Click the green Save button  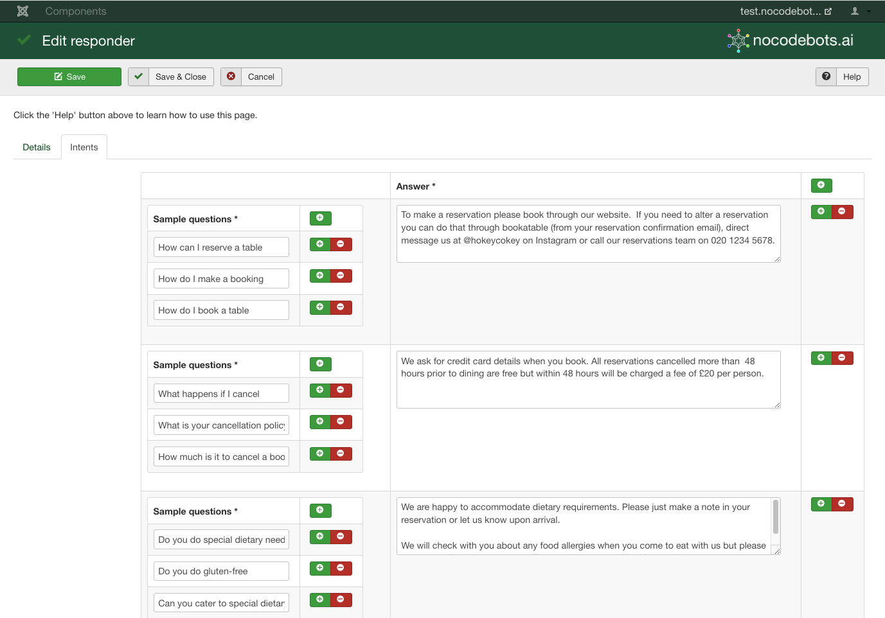point(69,76)
